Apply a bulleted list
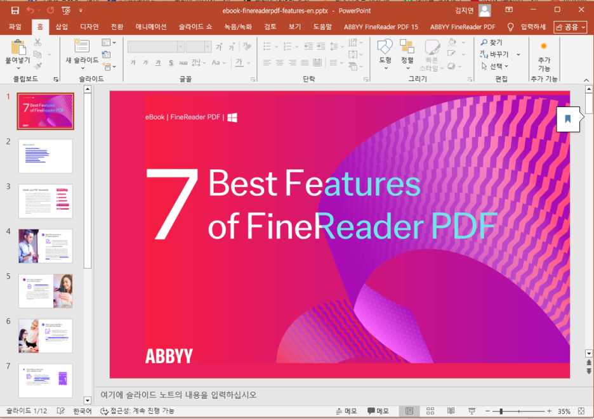 pyautogui.click(x=267, y=46)
